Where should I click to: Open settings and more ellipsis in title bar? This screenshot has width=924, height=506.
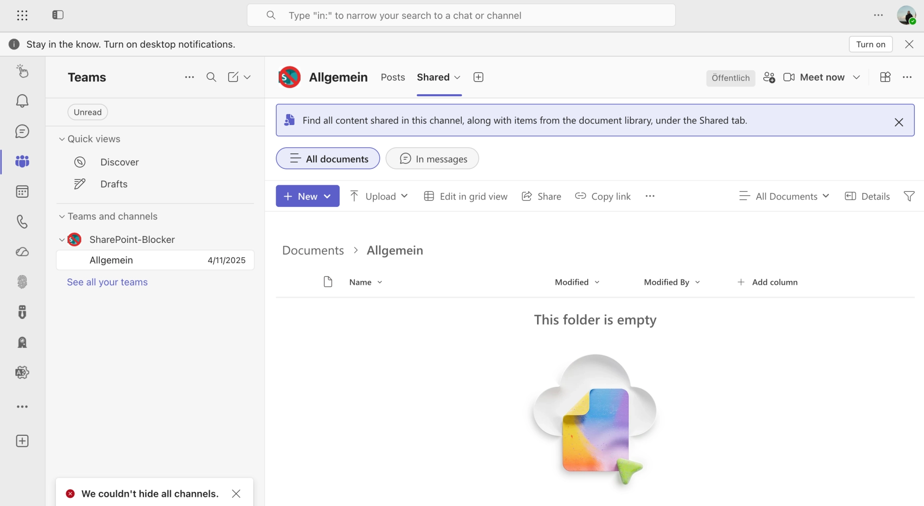878,15
